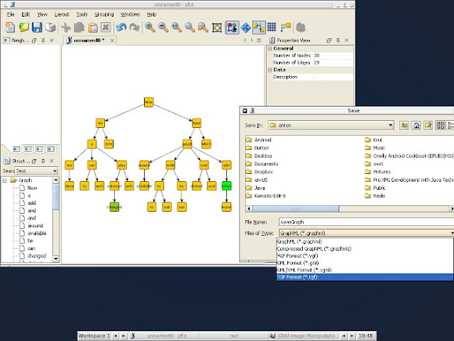Toggle the edit mode button in the toolbar
The image size is (454, 341).
[x=232, y=28]
